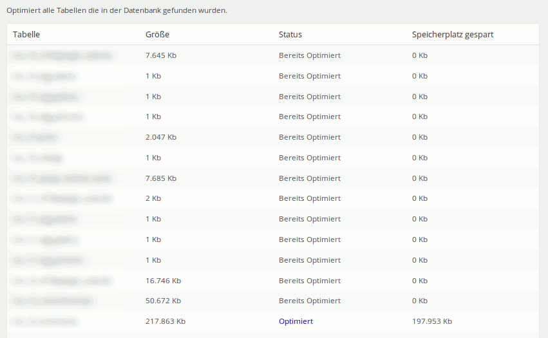Click the Speicherplatz gespart column header
Screen dimensions: 548x338
(x=452, y=35)
